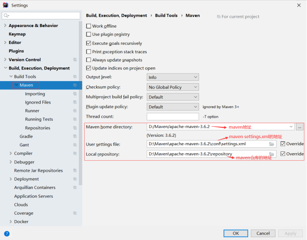Enable Use plugin registry checkbox

[x=89, y=34]
